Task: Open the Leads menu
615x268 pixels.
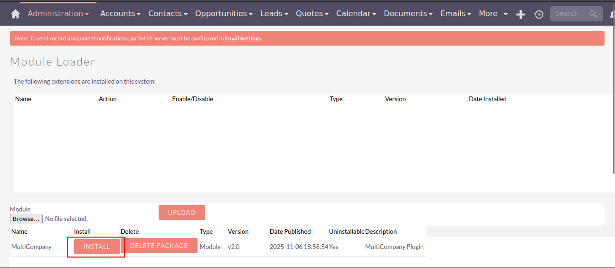Action: point(274,13)
